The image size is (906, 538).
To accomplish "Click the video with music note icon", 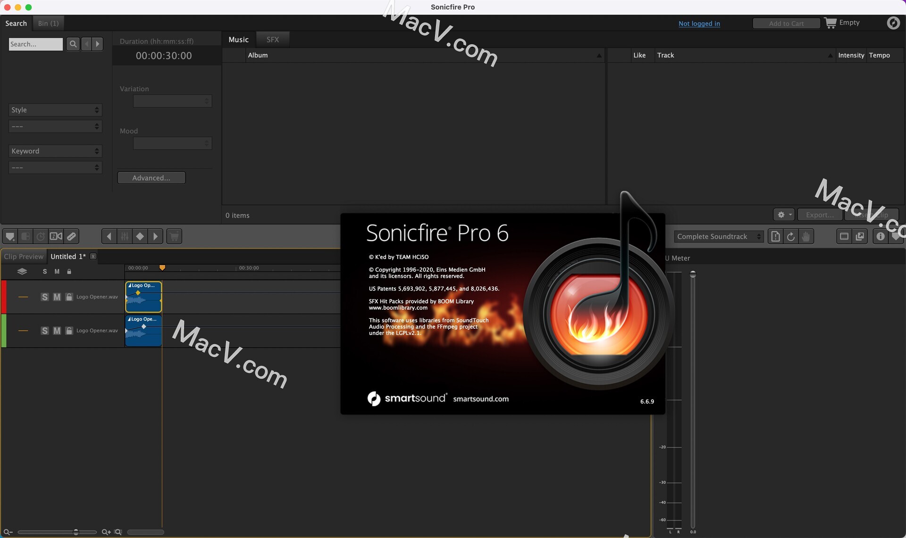I will pyautogui.click(x=56, y=236).
